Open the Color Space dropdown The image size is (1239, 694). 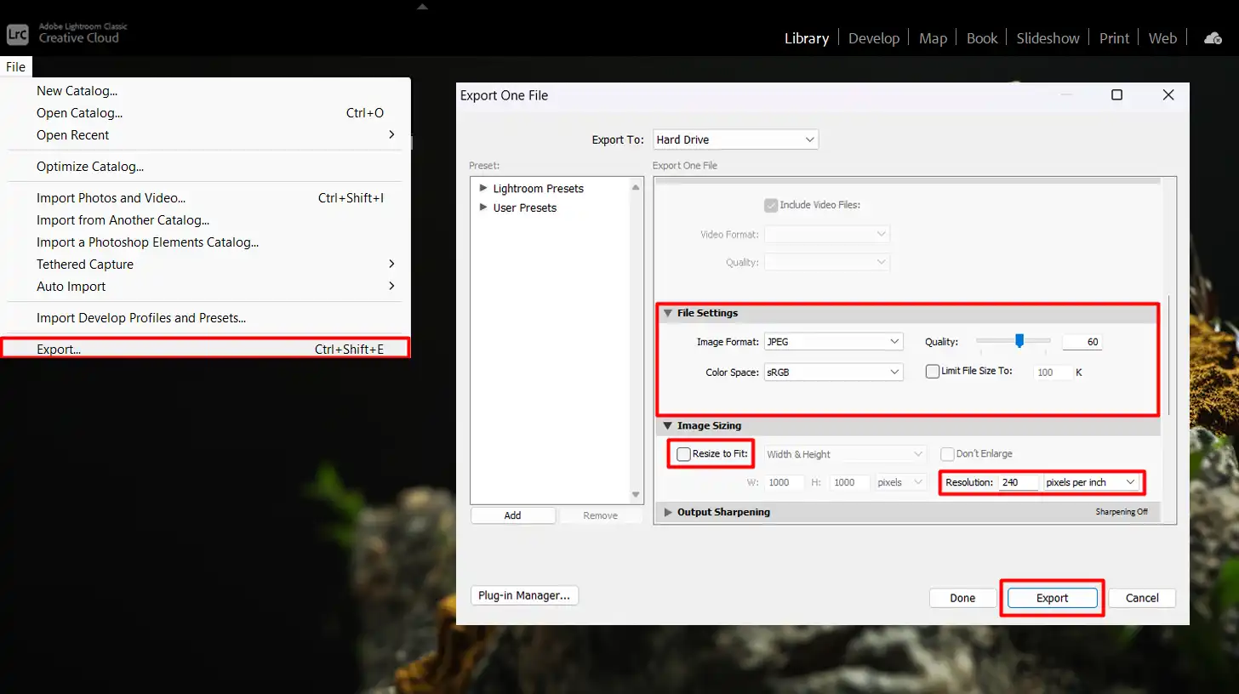point(833,372)
